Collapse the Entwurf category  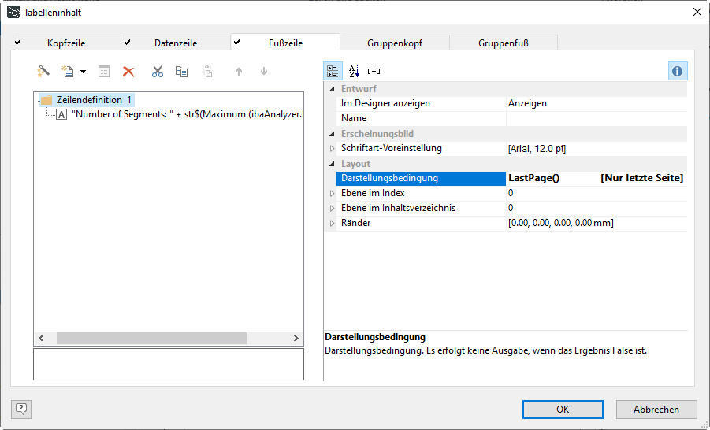coord(332,89)
